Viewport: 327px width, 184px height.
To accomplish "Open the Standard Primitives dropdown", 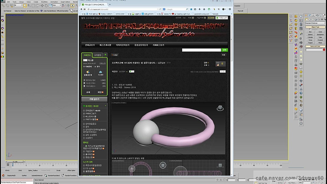I will (315, 23).
